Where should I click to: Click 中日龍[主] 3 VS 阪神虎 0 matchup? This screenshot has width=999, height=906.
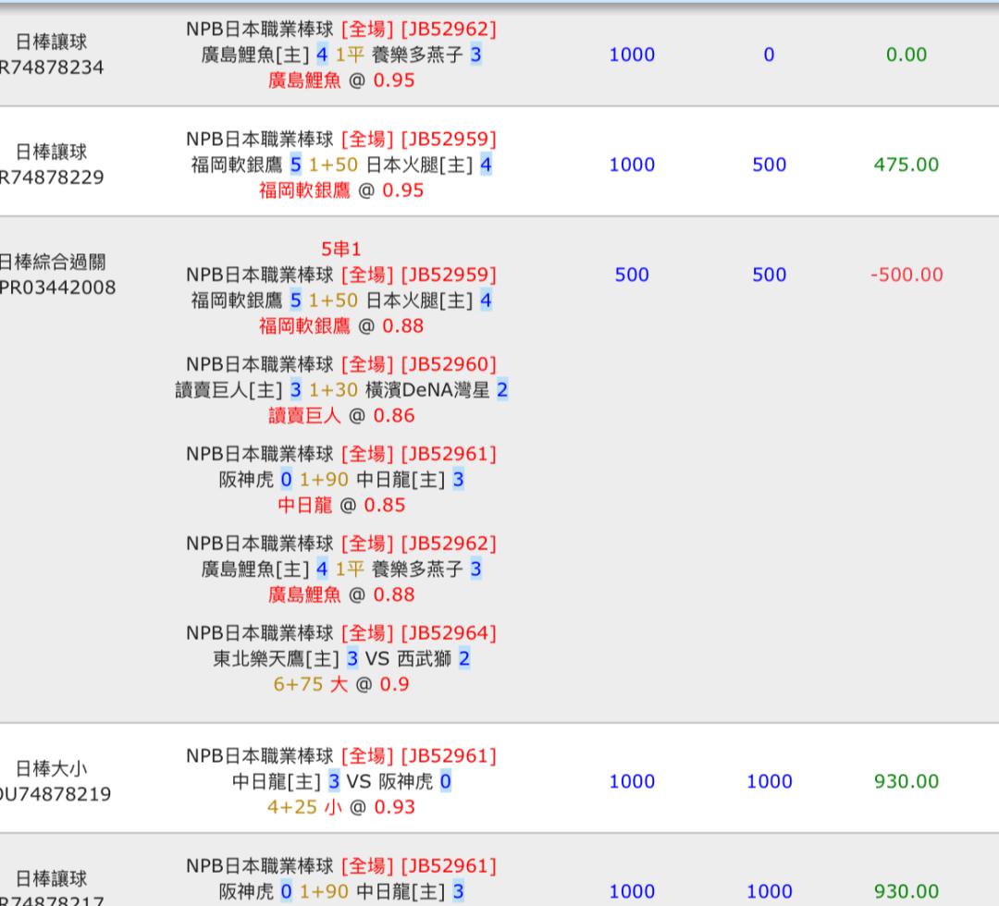pyautogui.click(x=340, y=781)
